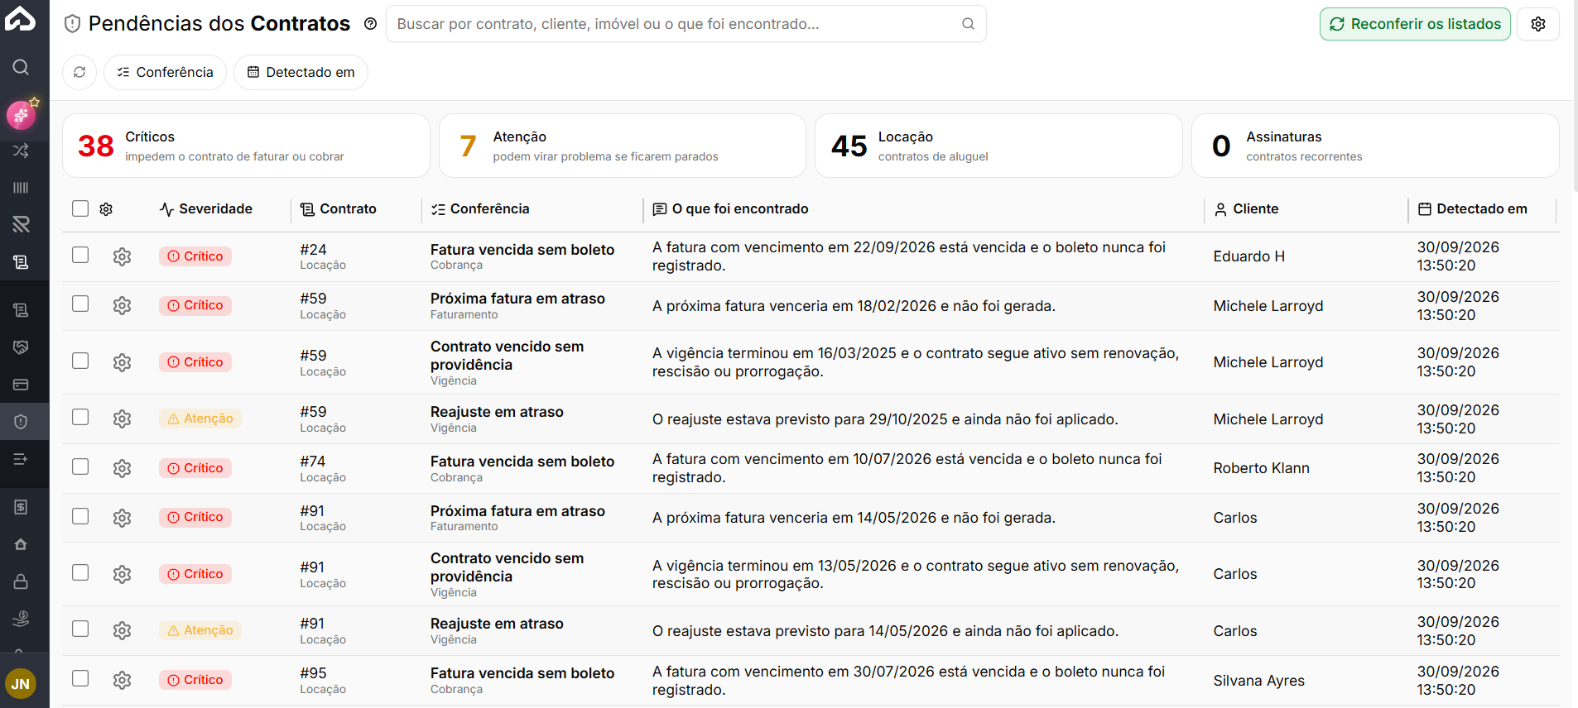
Task: Open the settings gear at top right
Action: 1538,24
